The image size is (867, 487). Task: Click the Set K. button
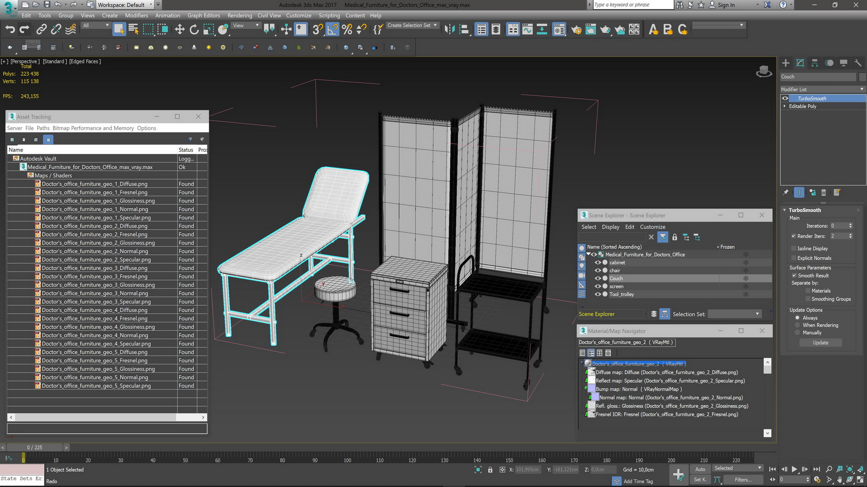pyautogui.click(x=700, y=480)
